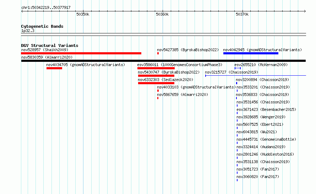
Task: Click nsv4445731 (GenomeinaBottle) label
Action: (x=266, y=139)
